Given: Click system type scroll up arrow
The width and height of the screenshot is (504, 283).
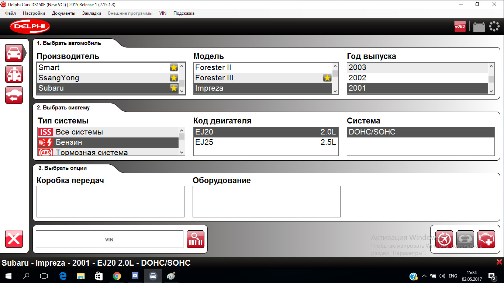Looking at the screenshot, I should (x=182, y=130).
